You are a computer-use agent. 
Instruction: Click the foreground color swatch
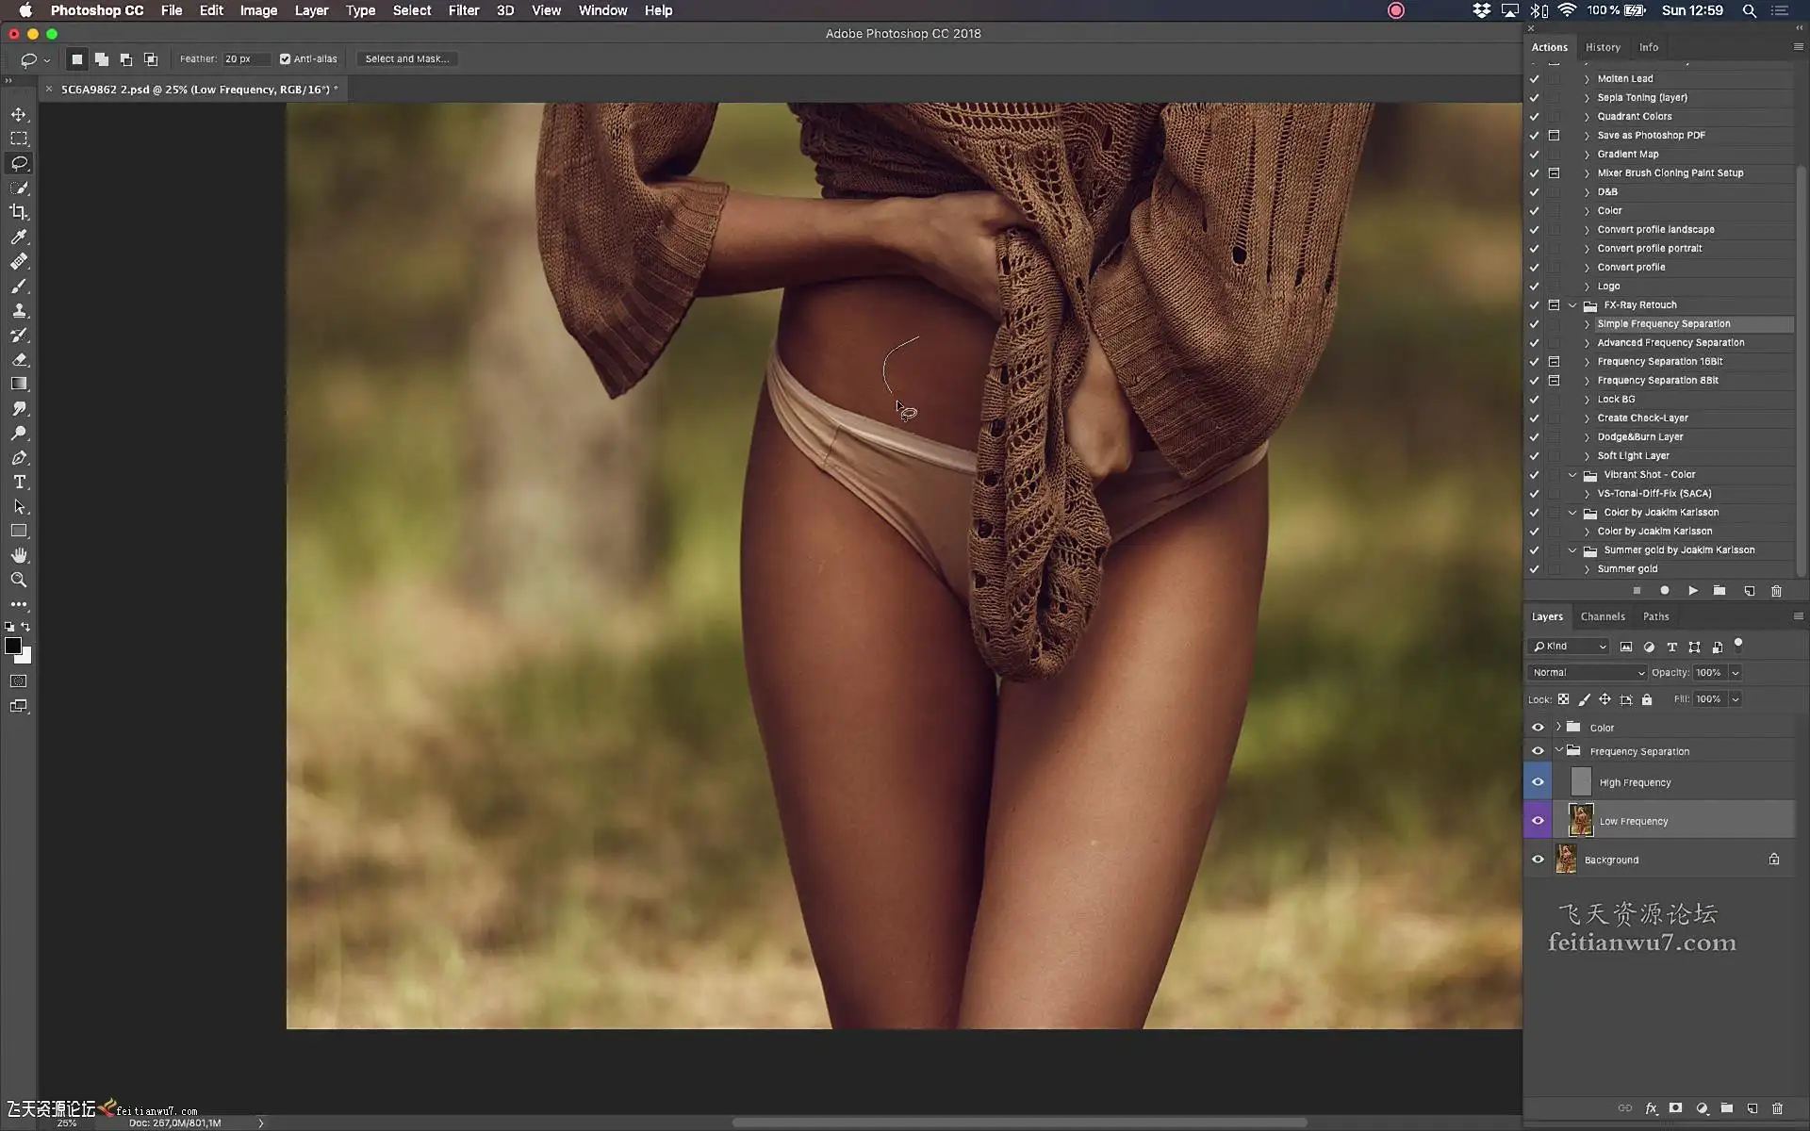click(13, 646)
